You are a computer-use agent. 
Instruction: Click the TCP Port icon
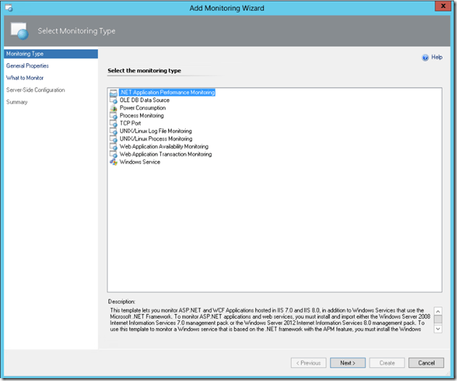(x=113, y=124)
